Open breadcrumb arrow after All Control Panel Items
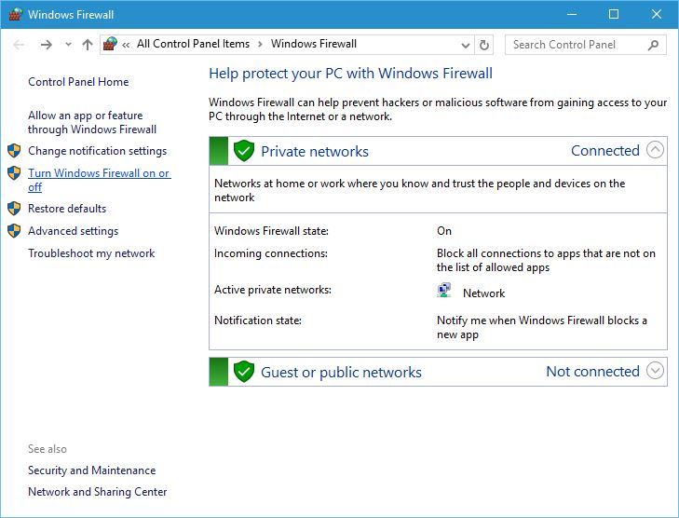This screenshot has height=518, width=679. 260,44
